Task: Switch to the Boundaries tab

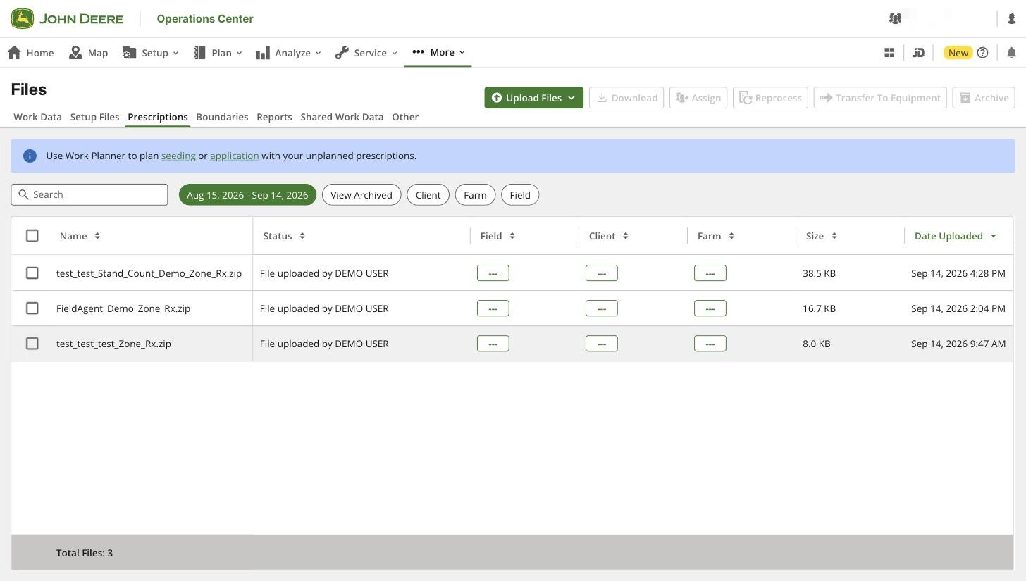Action: click(222, 117)
